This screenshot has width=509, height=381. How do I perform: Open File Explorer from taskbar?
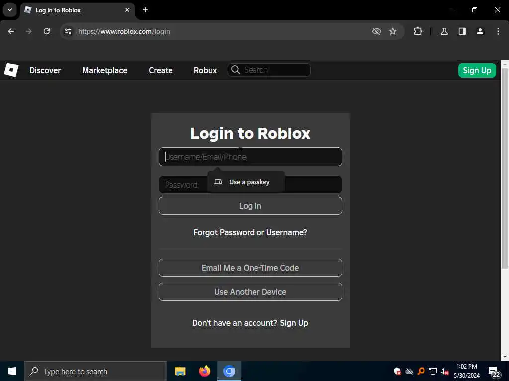click(x=180, y=371)
